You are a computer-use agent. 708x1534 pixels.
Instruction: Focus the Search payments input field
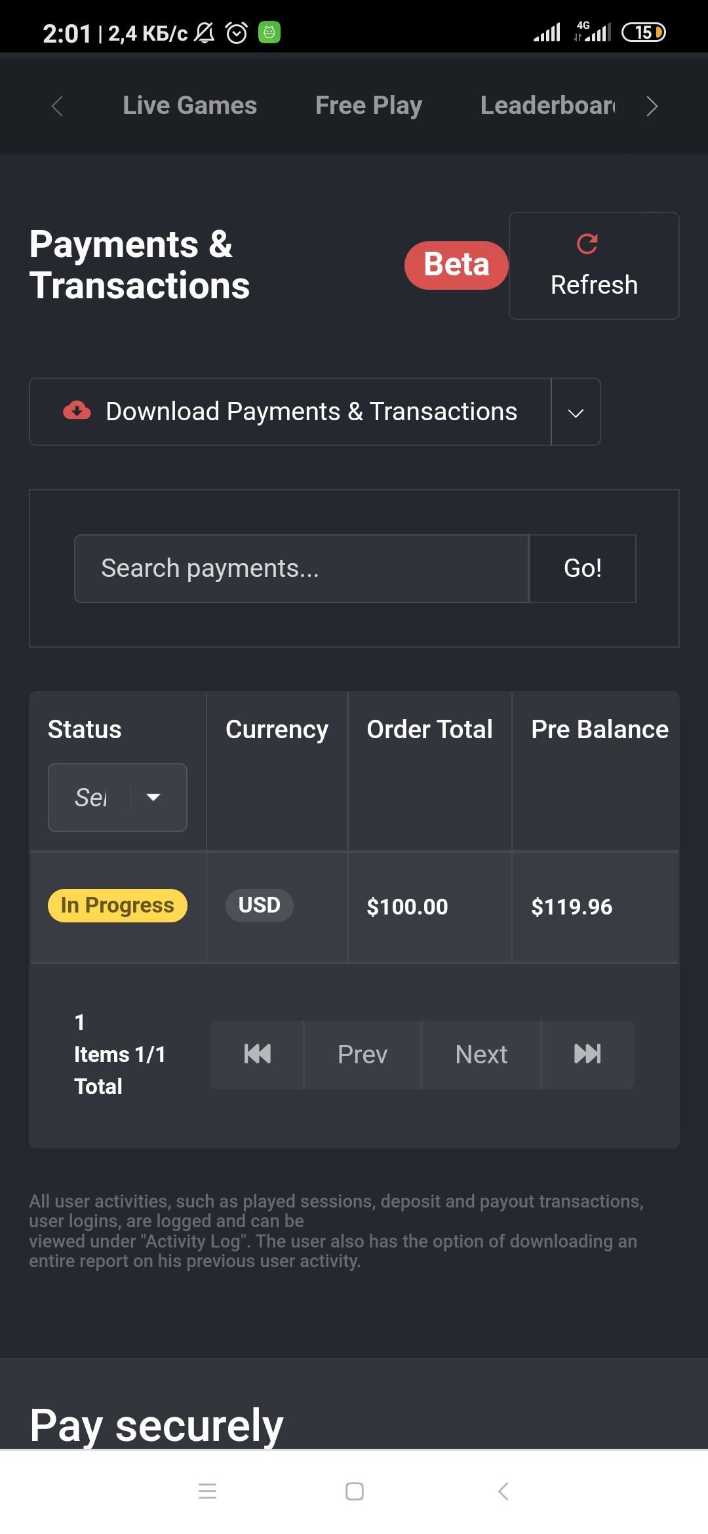(x=302, y=568)
